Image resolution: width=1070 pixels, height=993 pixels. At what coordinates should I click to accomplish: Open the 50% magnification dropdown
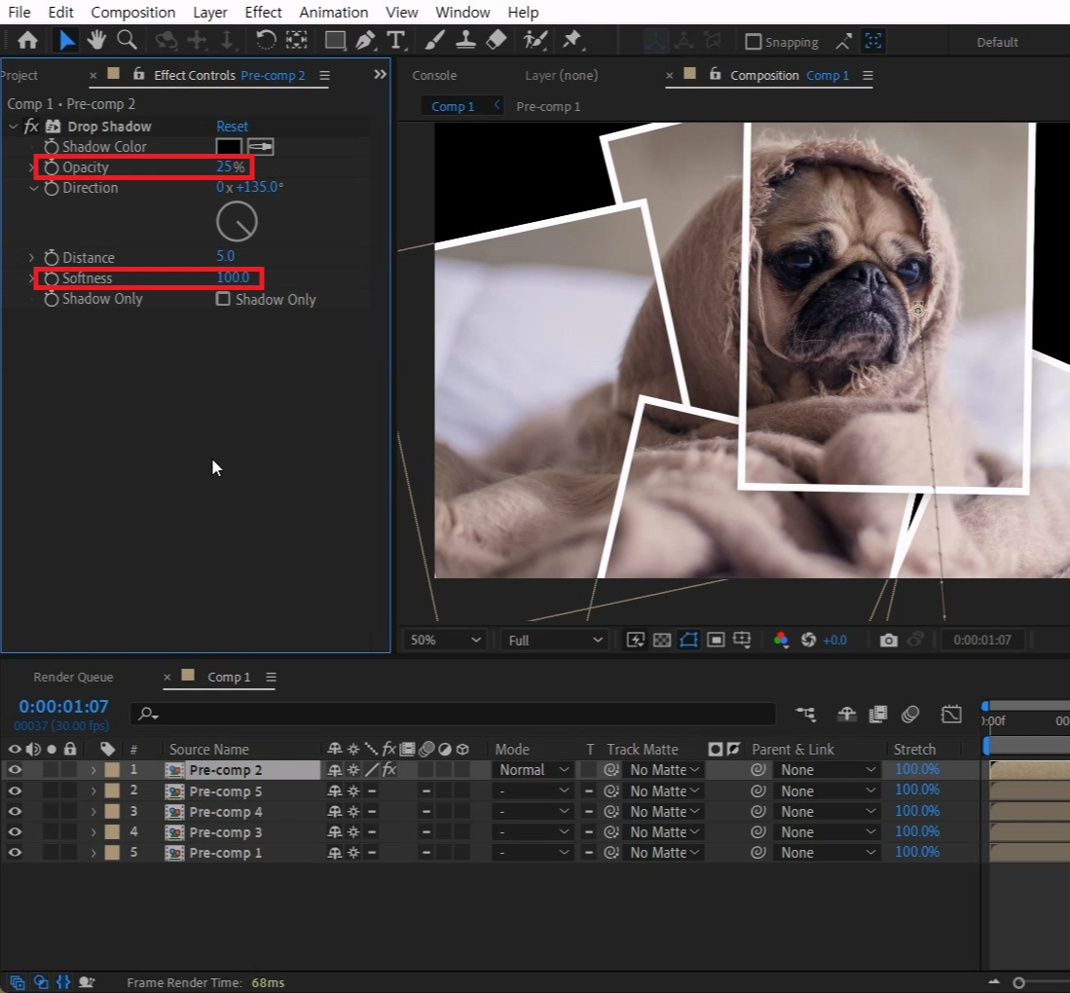(444, 641)
